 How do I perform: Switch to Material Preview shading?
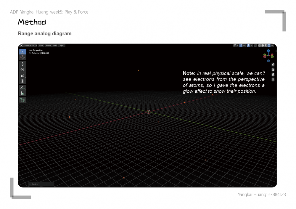pyautogui.click(x=266, y=46)
